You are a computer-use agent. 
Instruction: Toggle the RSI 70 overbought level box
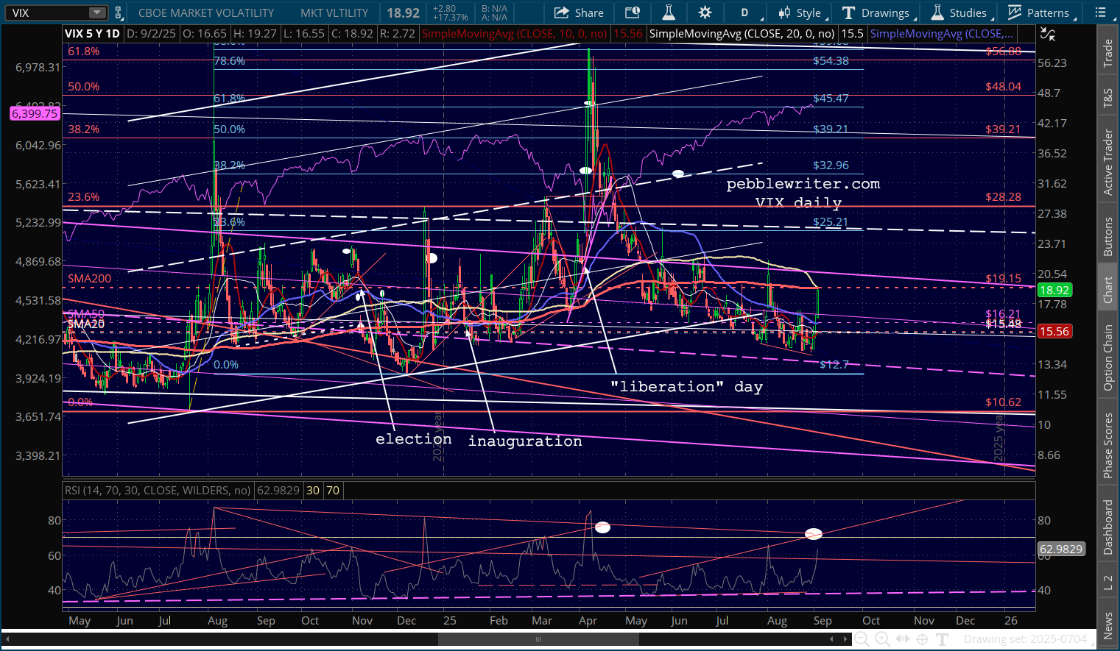(x=333, y=490)
